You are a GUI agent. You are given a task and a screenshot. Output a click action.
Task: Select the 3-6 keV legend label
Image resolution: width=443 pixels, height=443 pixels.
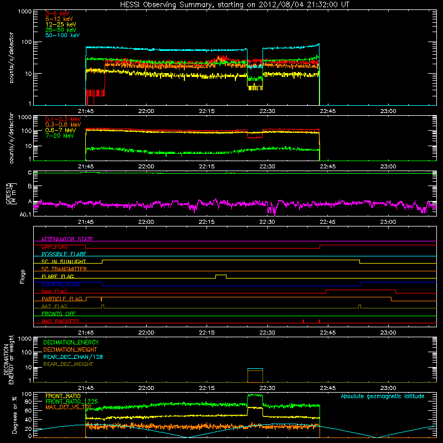(58, 13)
